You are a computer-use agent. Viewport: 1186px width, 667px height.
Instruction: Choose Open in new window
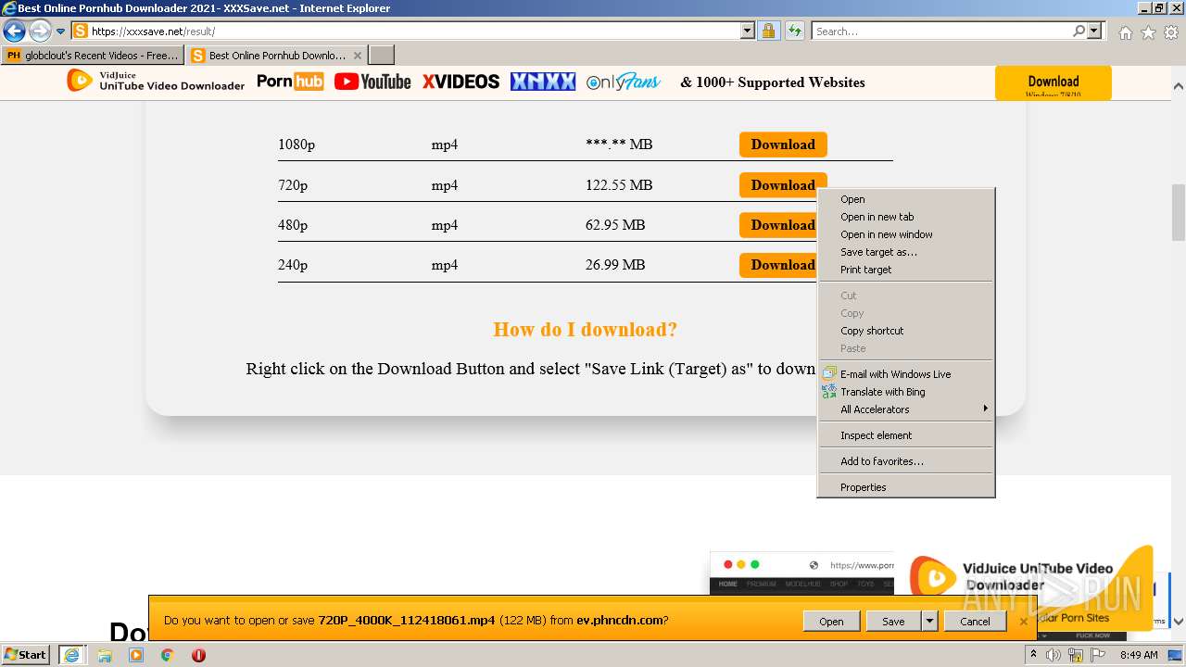tap(905, 234)
